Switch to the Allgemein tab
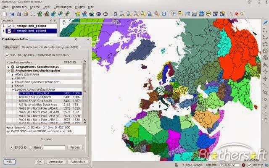Viewport: 269px width, 168px height. click(11, 47)
